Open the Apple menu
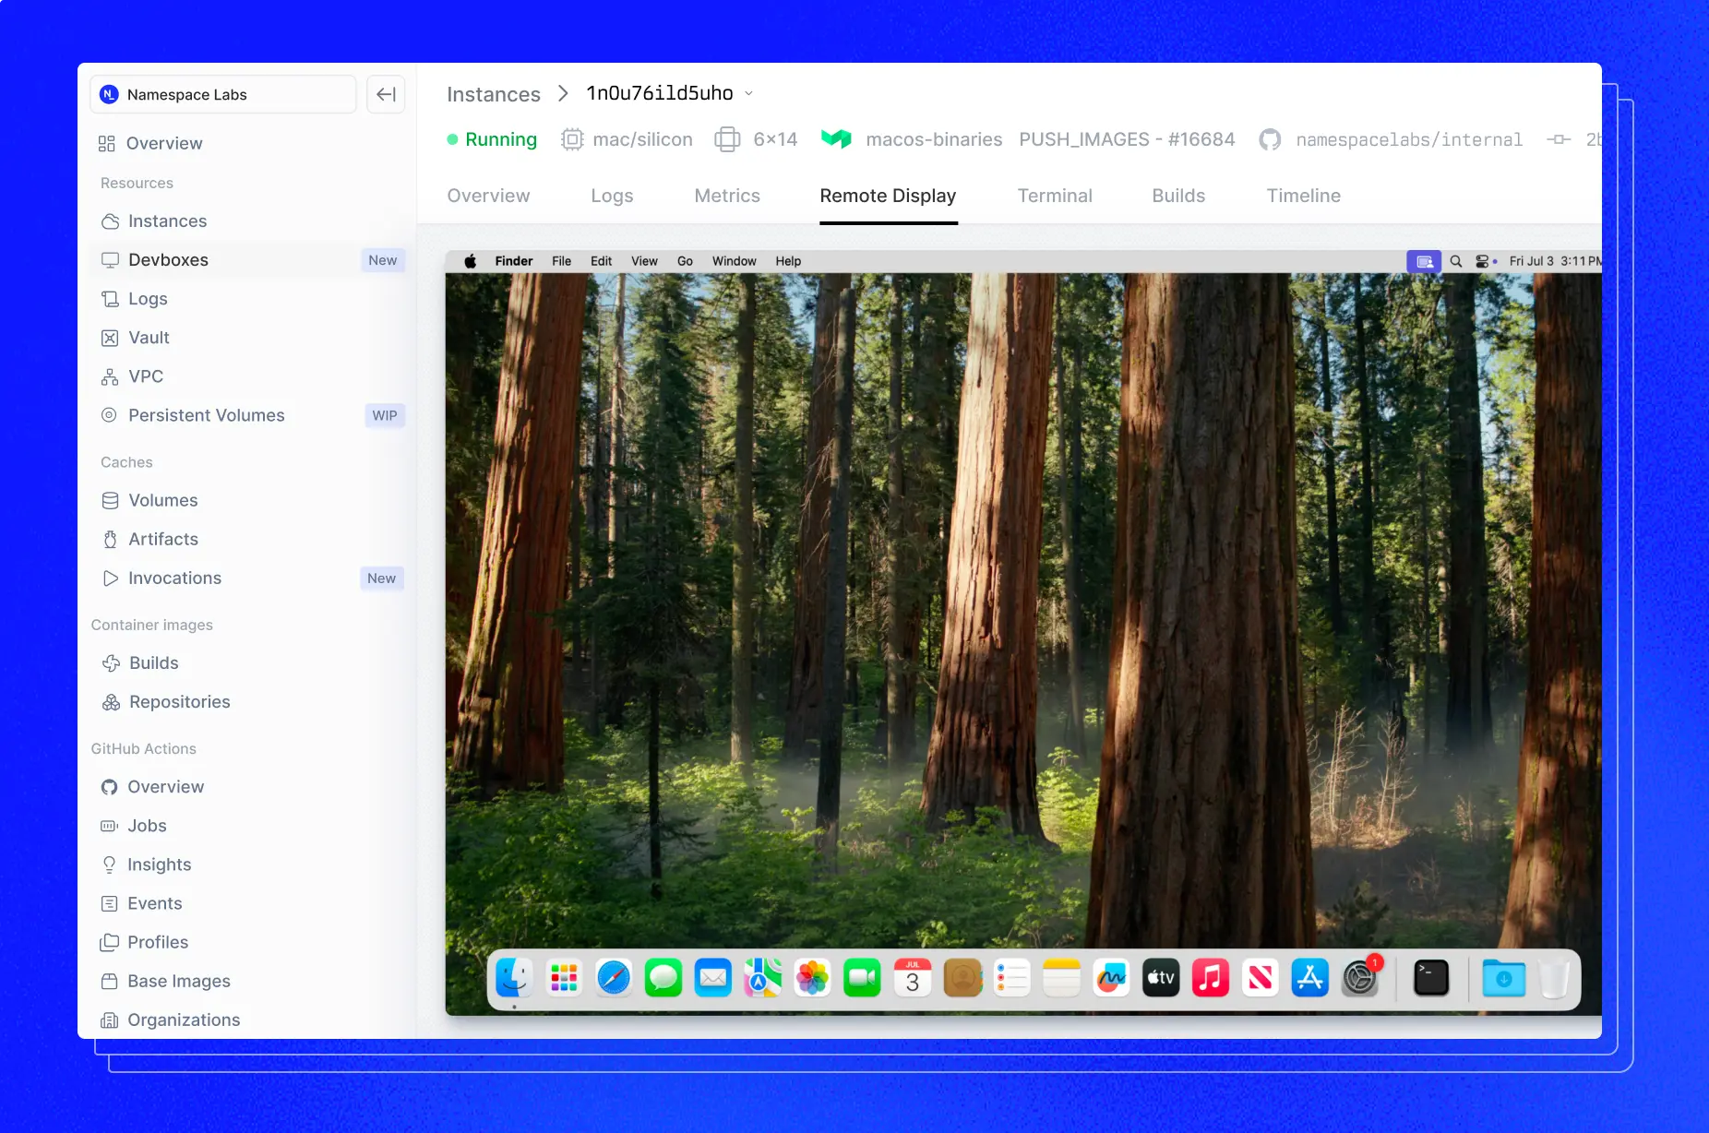 [470, 261]
